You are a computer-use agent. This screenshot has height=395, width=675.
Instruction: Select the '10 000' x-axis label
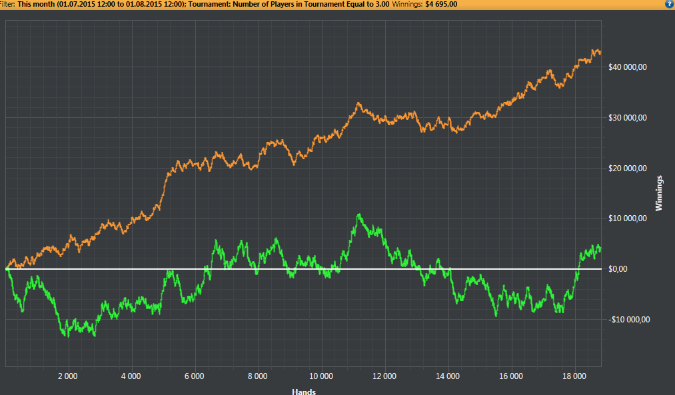[x=321, y=376]
